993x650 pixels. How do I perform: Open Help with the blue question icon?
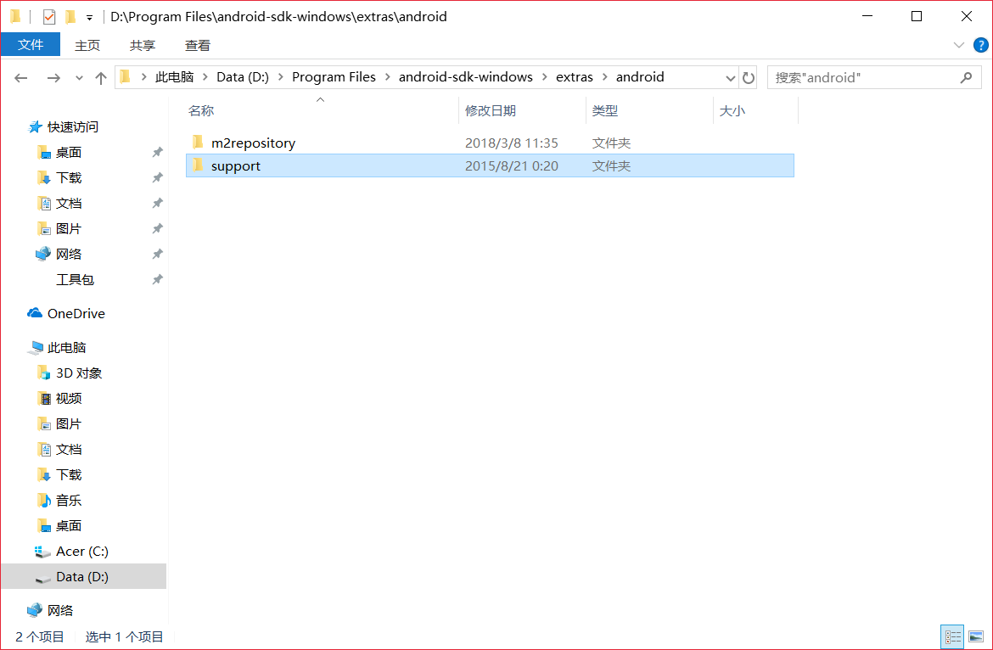click(980, 45)
